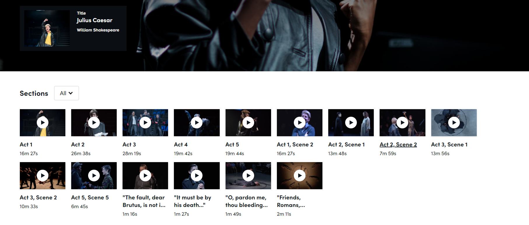
Task: Click the Julius Caesar title in header card
Action: [95, 20]
